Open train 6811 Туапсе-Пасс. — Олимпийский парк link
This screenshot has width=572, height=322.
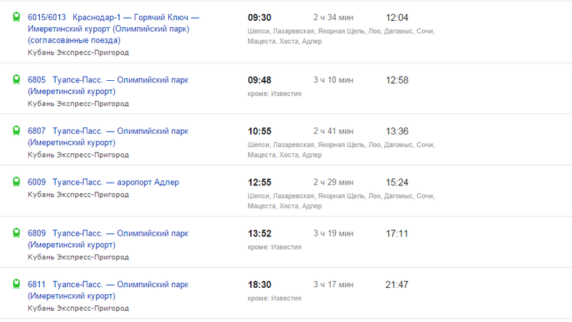coord(120,284)
